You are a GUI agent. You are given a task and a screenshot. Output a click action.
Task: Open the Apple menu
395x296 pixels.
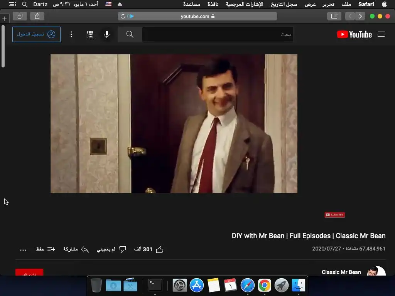[x=384, y=4]
